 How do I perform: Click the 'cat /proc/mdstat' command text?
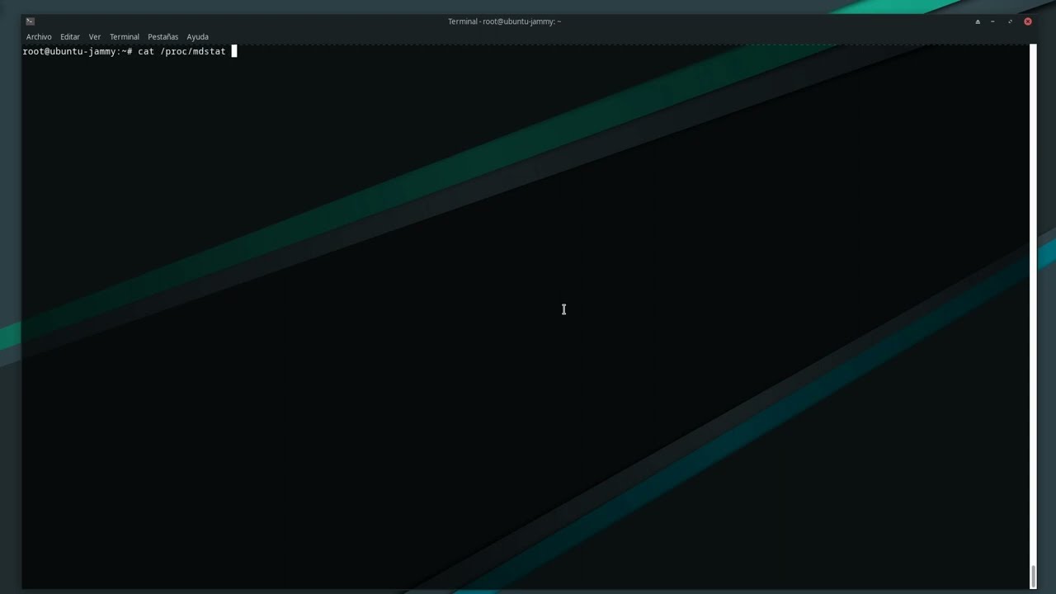[181, 51]
